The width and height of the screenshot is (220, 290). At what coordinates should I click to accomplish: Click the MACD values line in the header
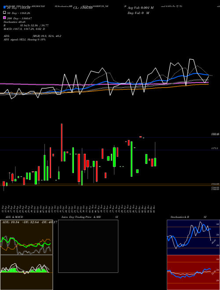tap(24, 29)
